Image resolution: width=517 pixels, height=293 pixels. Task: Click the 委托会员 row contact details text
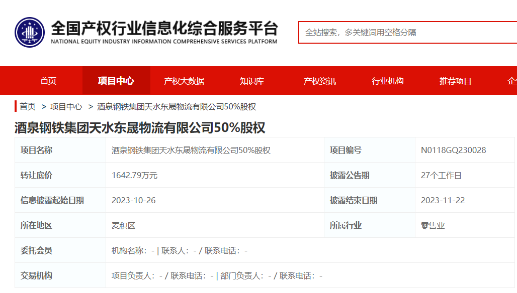[x=180, y=250]
